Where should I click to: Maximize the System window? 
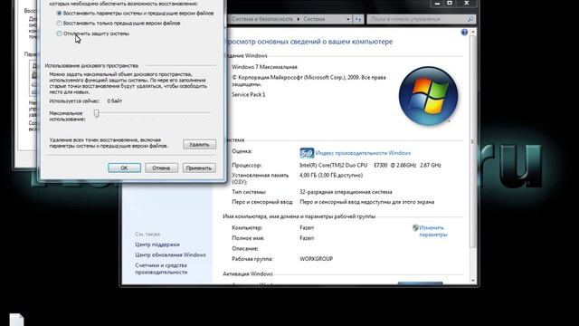(450, 3)
